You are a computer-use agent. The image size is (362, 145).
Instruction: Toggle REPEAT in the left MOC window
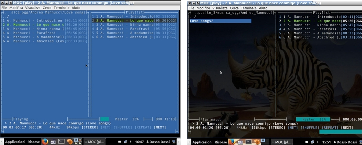click(143, 127)
